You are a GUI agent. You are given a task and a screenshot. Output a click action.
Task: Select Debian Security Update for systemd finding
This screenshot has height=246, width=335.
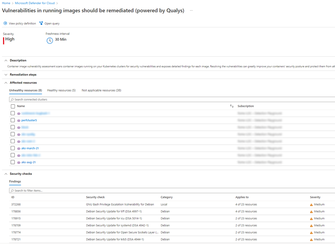[x=117, y=226]
